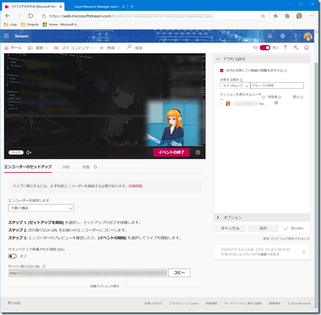Open the notifications bell in Stream header

click(x=270, y=36)
